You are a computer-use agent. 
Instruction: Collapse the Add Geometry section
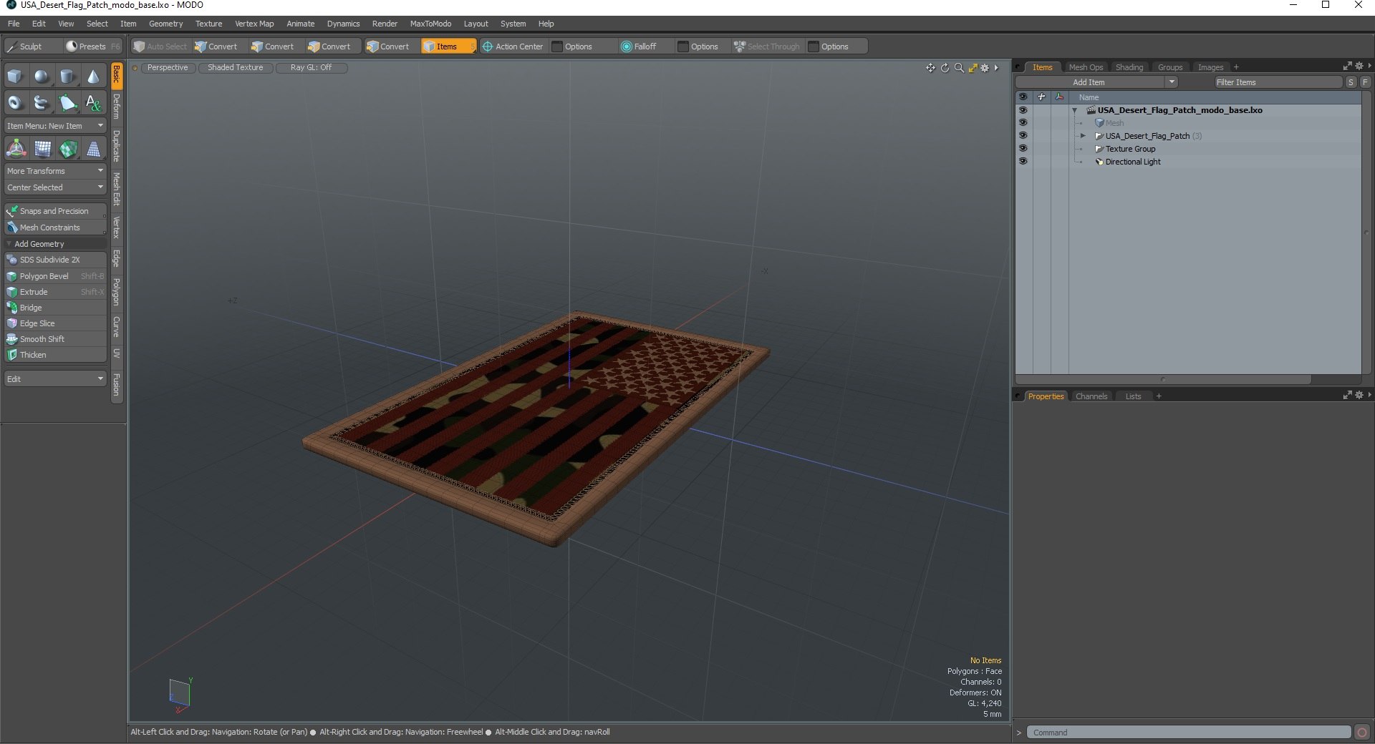coord(9,244)
